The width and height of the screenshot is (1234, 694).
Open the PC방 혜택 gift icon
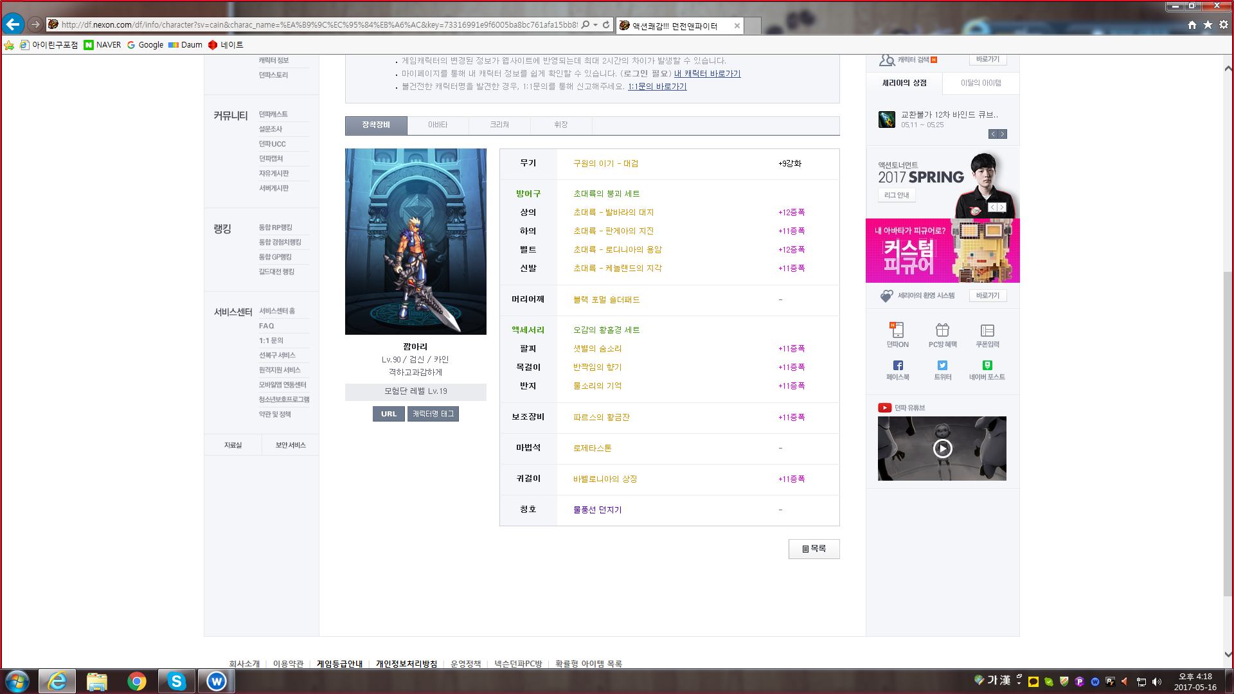942,330
